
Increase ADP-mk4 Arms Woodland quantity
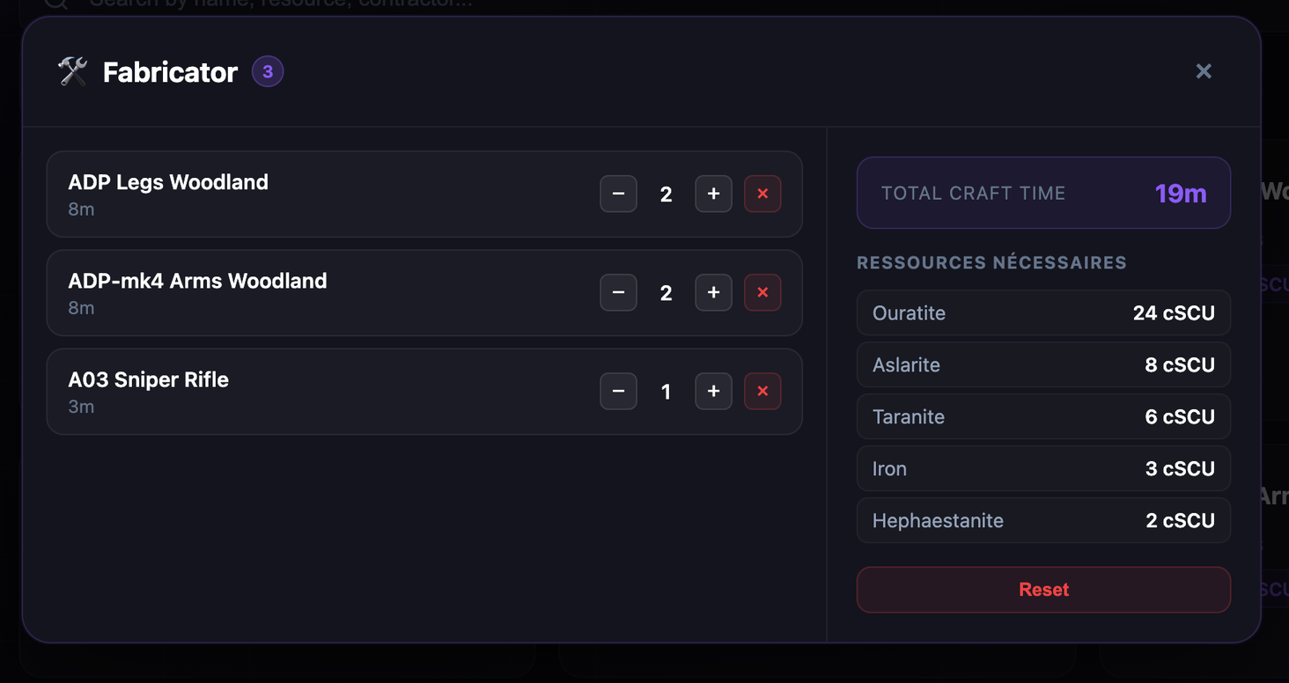(713, 292)
